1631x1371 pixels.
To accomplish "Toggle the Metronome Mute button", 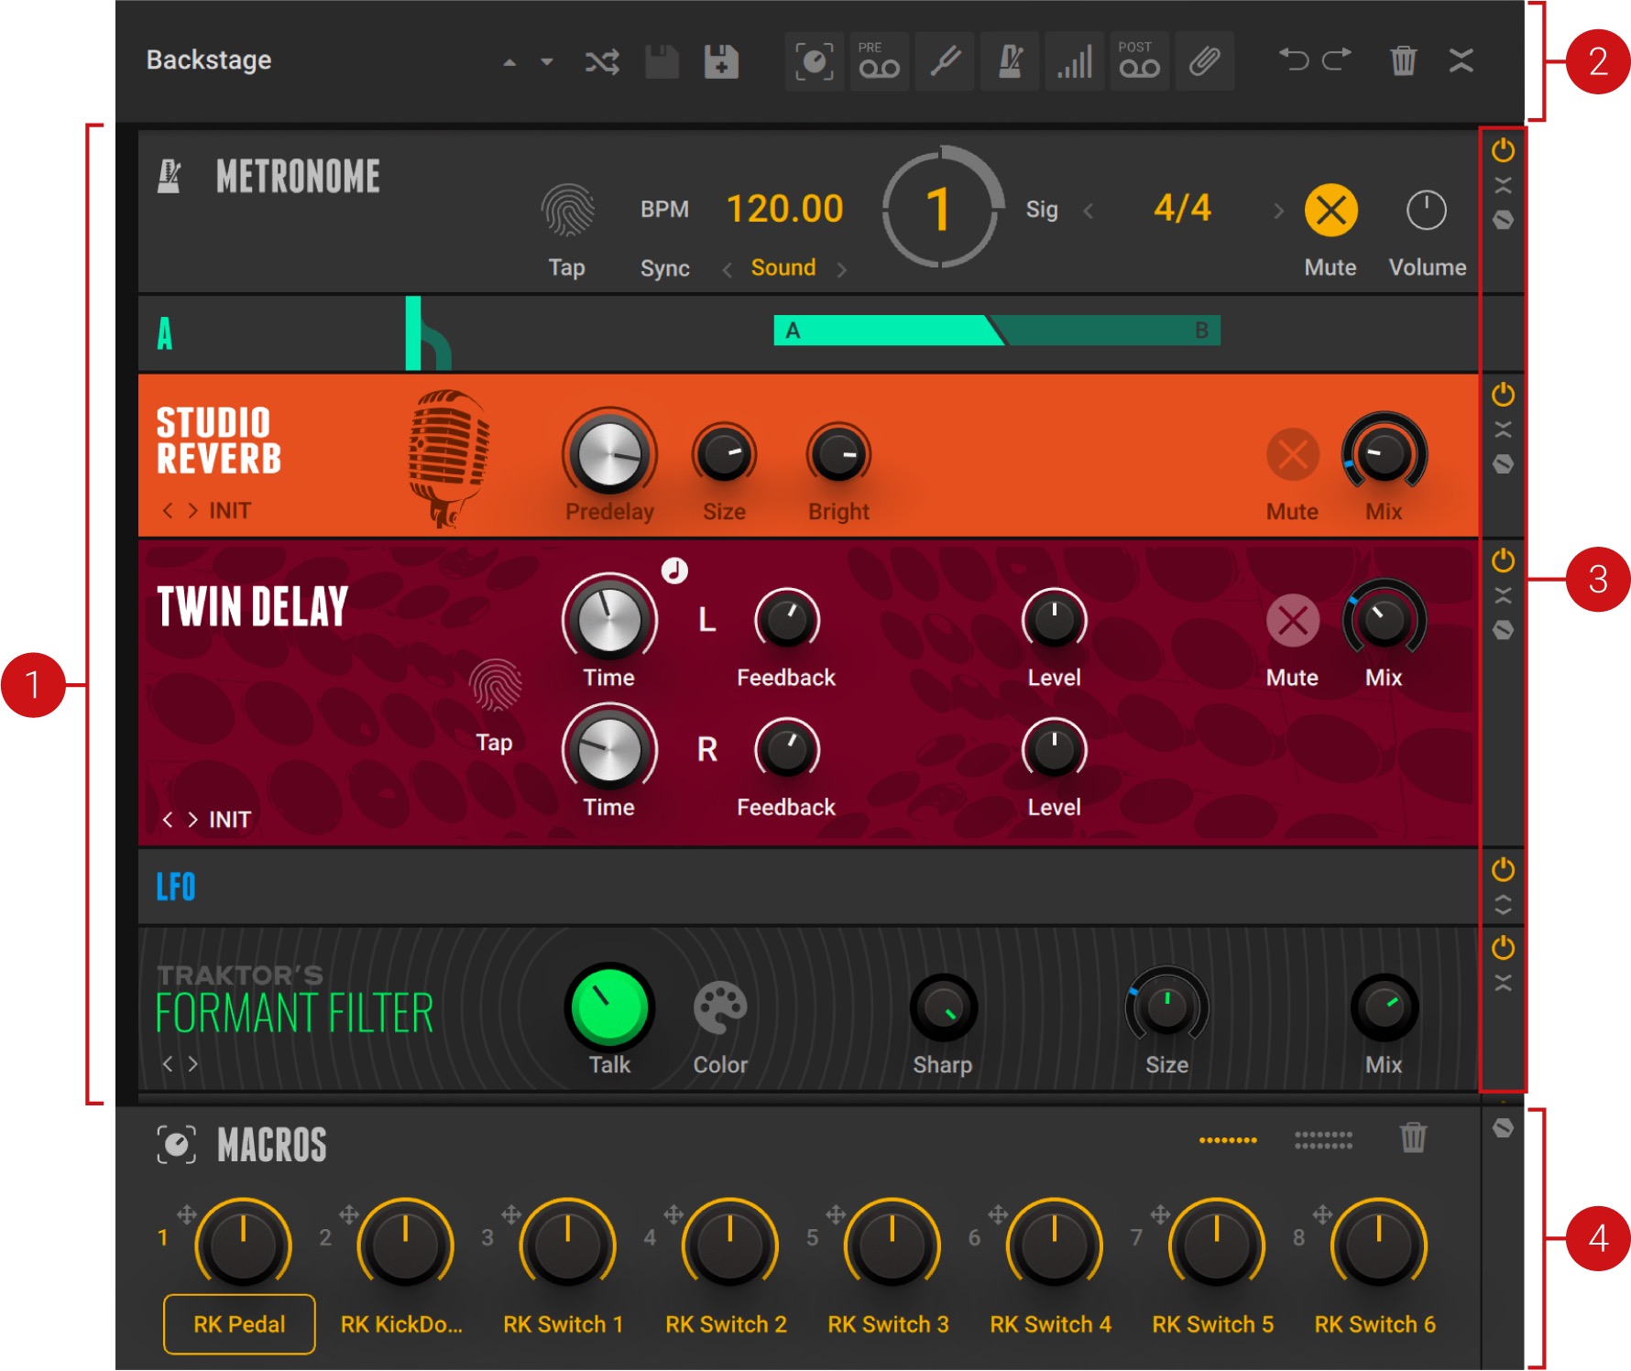I will click(x=1330, y=211).
